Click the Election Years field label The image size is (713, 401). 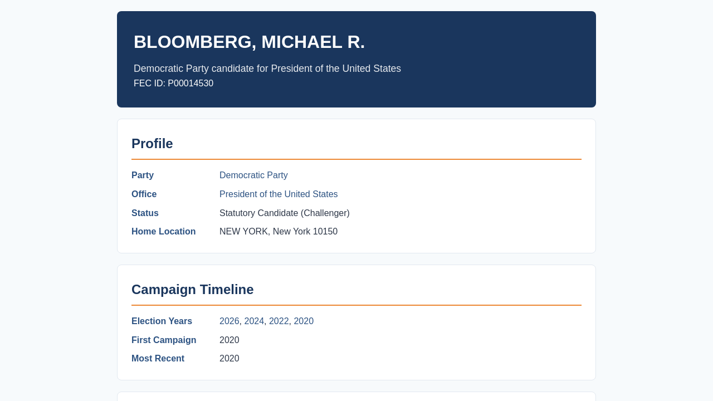[162, 321]
